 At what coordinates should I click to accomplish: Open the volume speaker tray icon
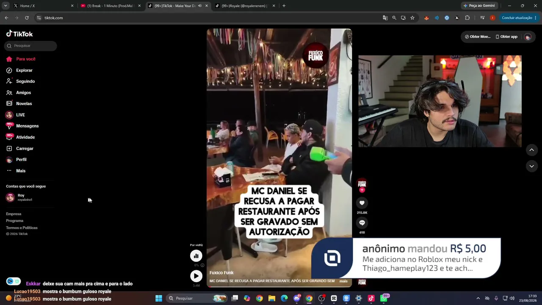[x=512, y=298]
